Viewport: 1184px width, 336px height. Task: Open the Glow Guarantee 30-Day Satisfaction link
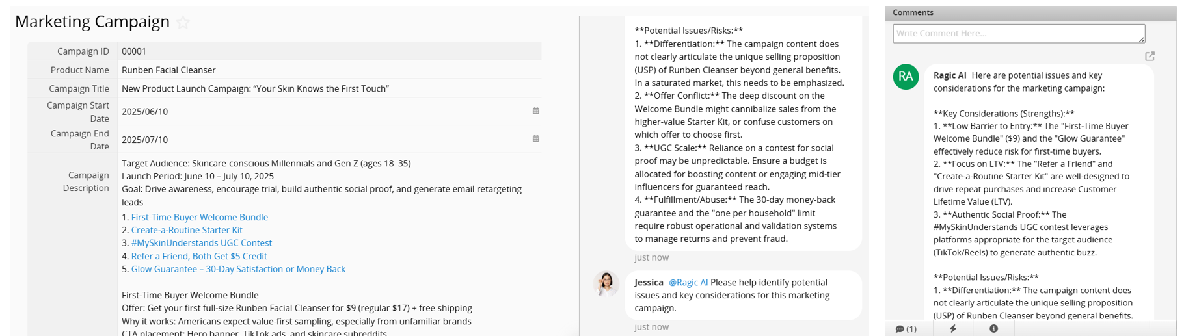point(238,269)
